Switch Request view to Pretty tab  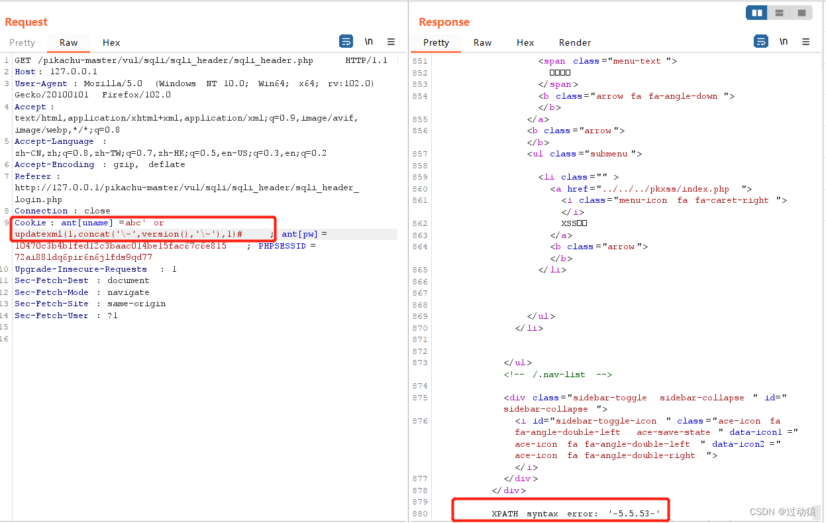click(22, 42)
